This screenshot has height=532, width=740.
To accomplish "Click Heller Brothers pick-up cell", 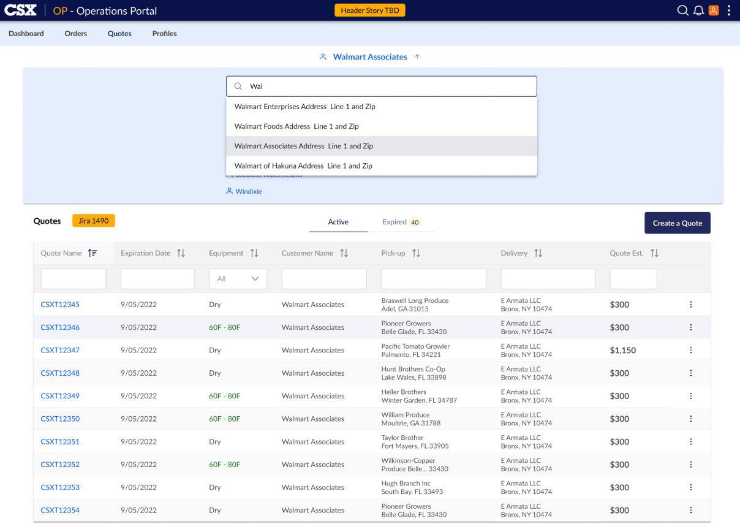I will click(x=419, y=396).
